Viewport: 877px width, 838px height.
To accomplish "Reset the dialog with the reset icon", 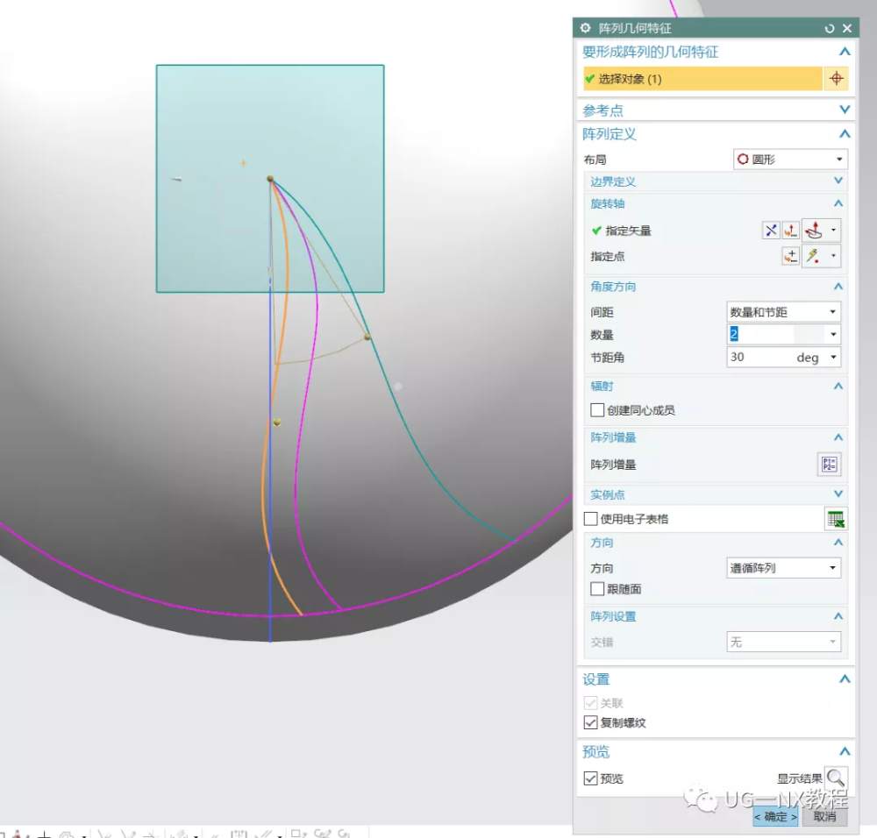I will tap(829, 29).
